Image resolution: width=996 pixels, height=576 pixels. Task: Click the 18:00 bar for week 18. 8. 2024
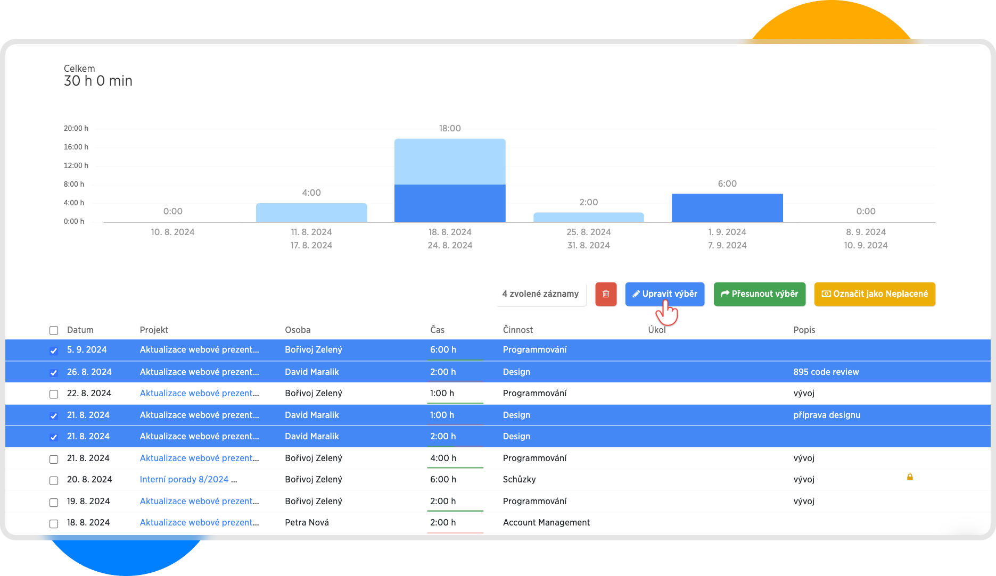[450, 181]
